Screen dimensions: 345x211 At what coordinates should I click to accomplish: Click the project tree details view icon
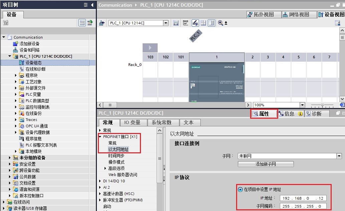[82, 23]
